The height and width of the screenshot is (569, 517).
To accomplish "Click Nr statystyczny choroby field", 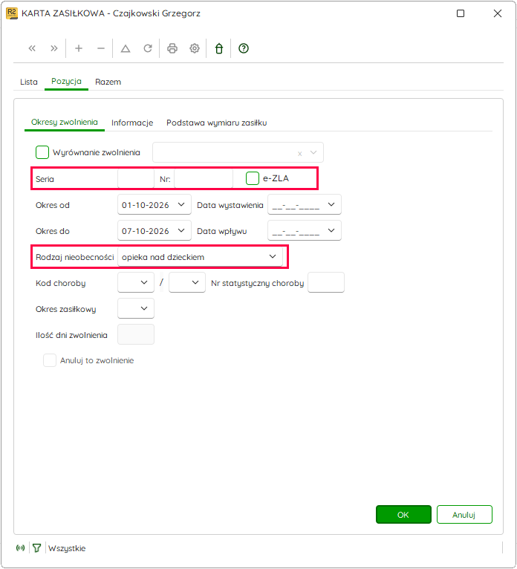I will coord(326,282).
